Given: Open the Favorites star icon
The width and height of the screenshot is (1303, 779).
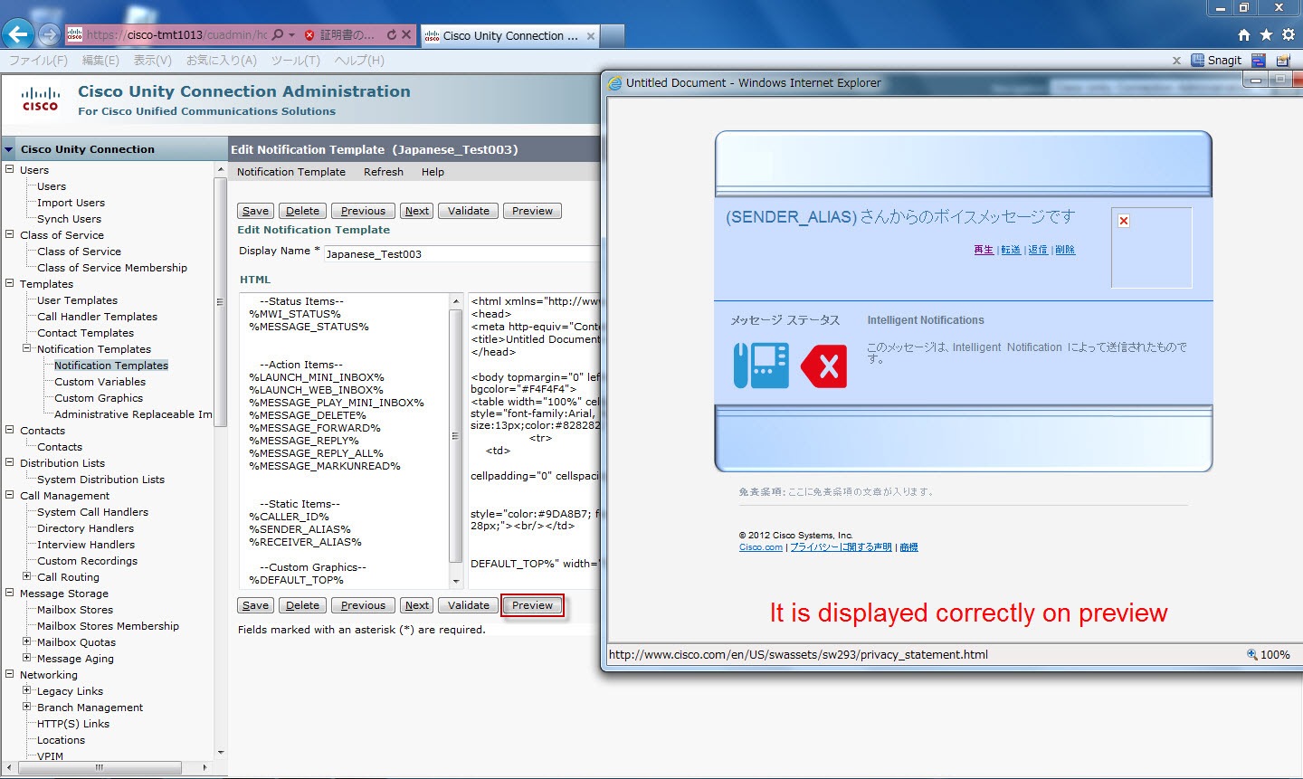Looking at the screenshot, I should (x=1266, y=34).
